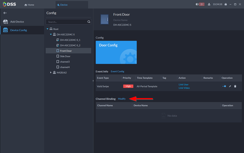Screen dimensions: 244x153
Task: Click the All-Period Template cell
Action: coord(147,86)
